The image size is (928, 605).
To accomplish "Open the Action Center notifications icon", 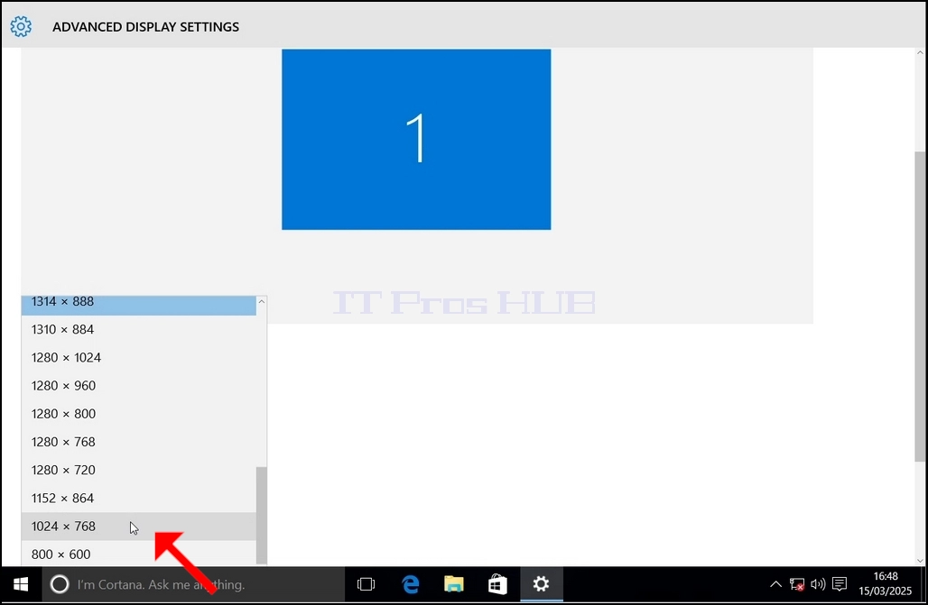I will tap(840, 584).
